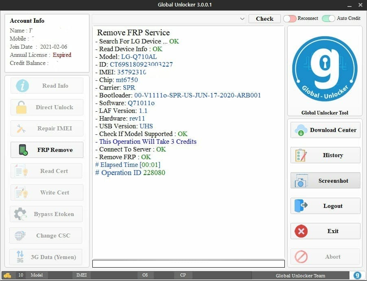Image resolution: width=367 pixels, height=281 pixels.
Task: Click the gold coins credit icon in status bar
Action: point(7,275)
